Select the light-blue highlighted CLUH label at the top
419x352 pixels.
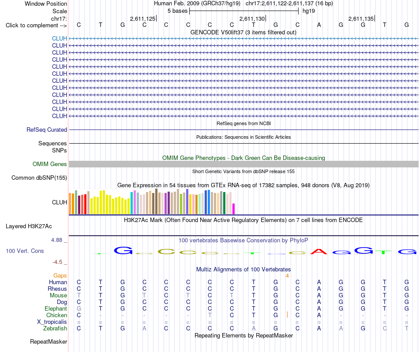(x=60, y=38)
